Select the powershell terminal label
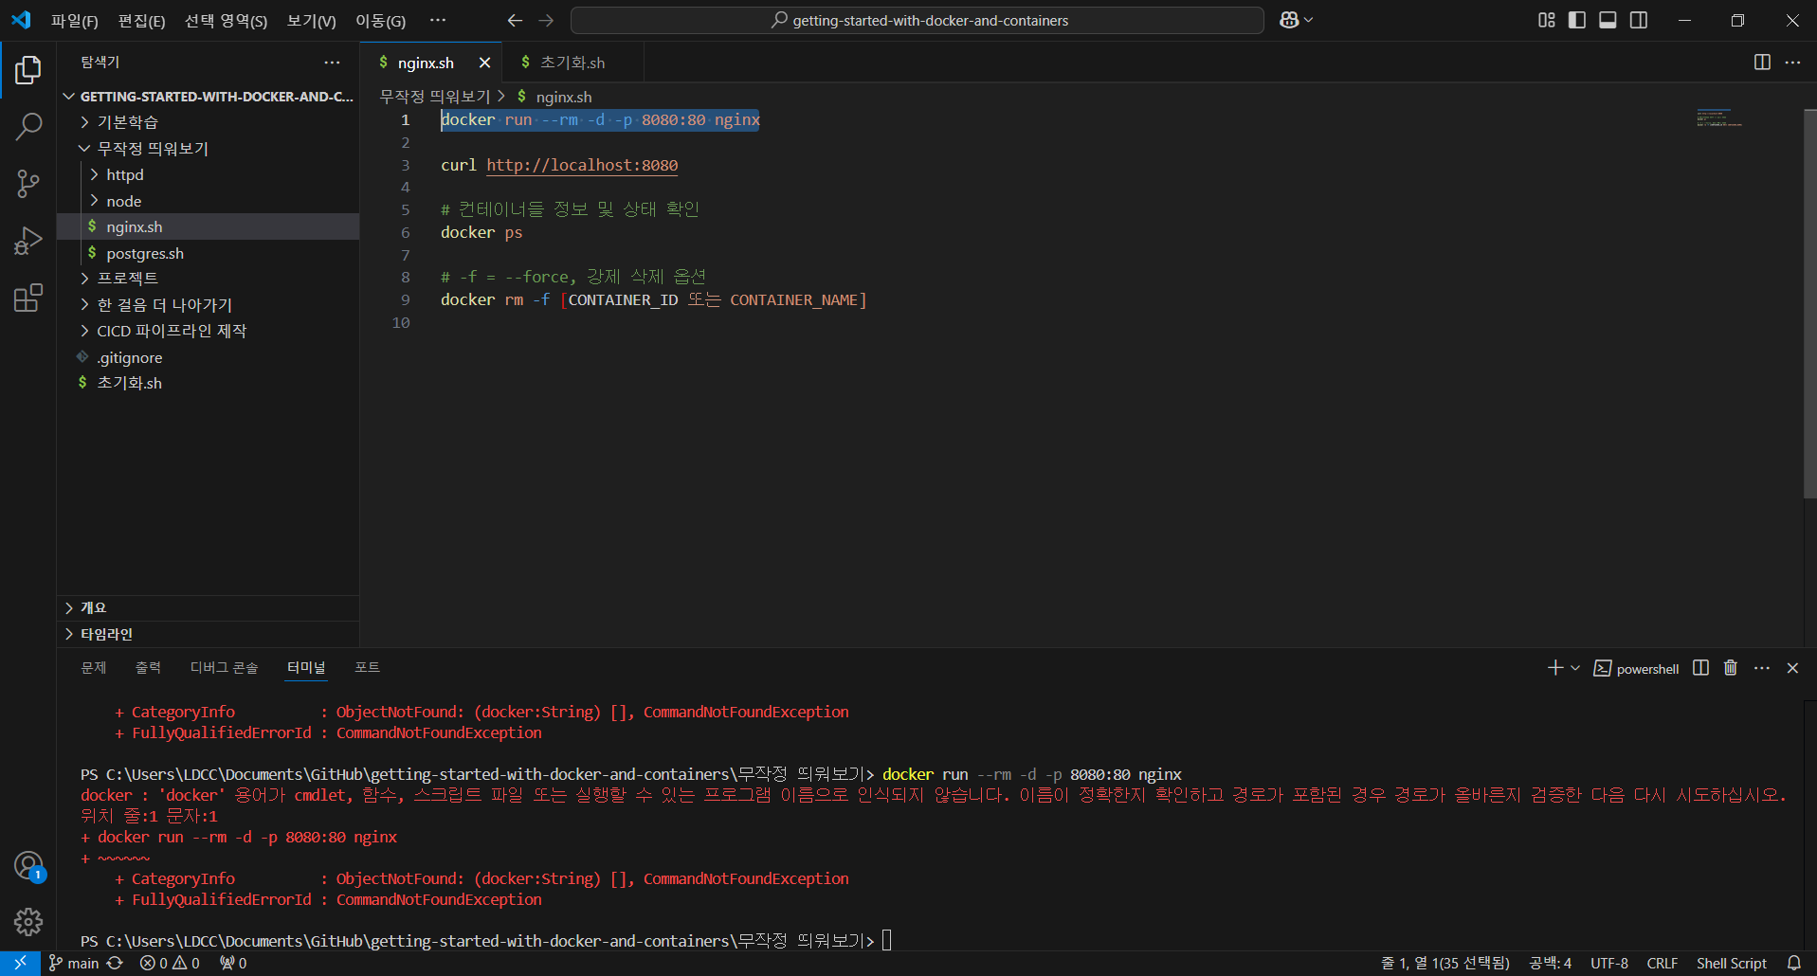Viewport: 1817px width, 976px height. click(x=1637, y=669)
